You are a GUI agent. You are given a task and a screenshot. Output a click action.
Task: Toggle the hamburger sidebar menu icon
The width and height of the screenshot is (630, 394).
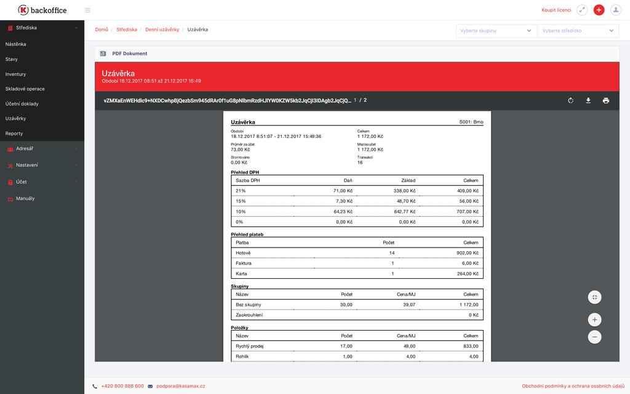tap(87, 10)
